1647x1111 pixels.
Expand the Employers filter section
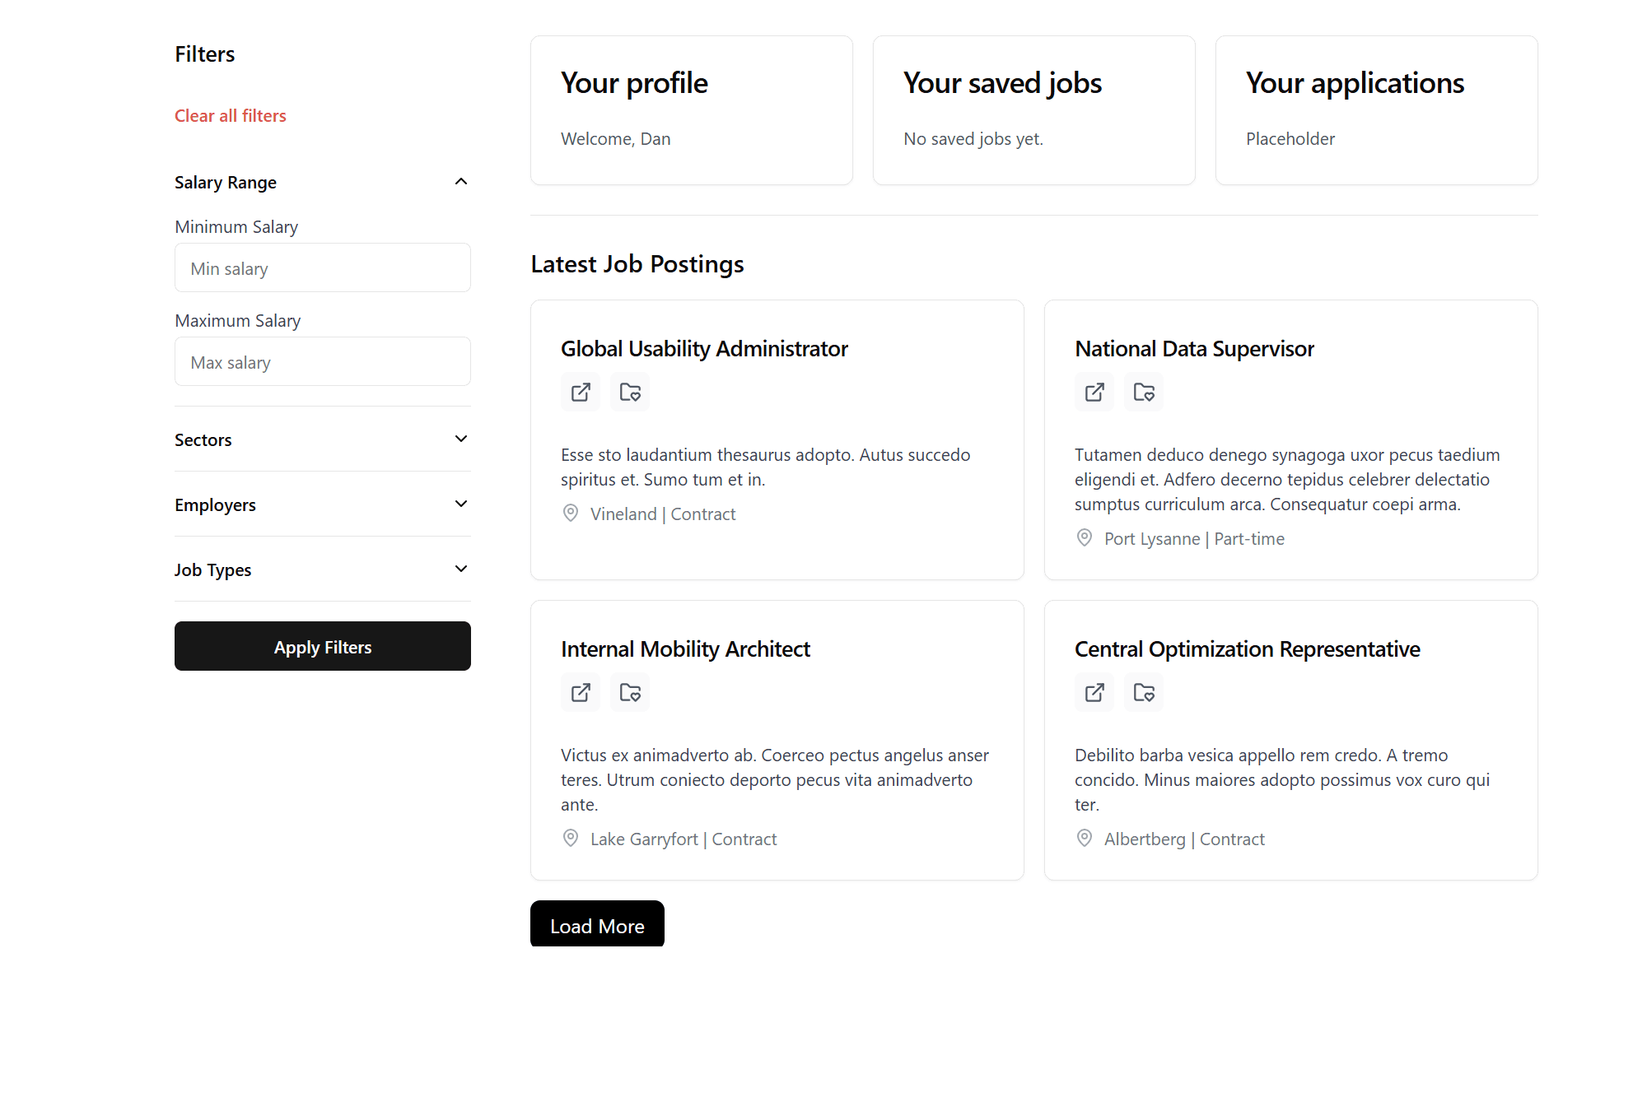click(x=322, y=504)
